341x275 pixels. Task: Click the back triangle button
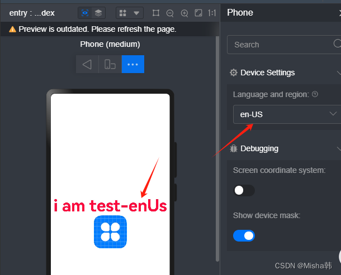87,64
